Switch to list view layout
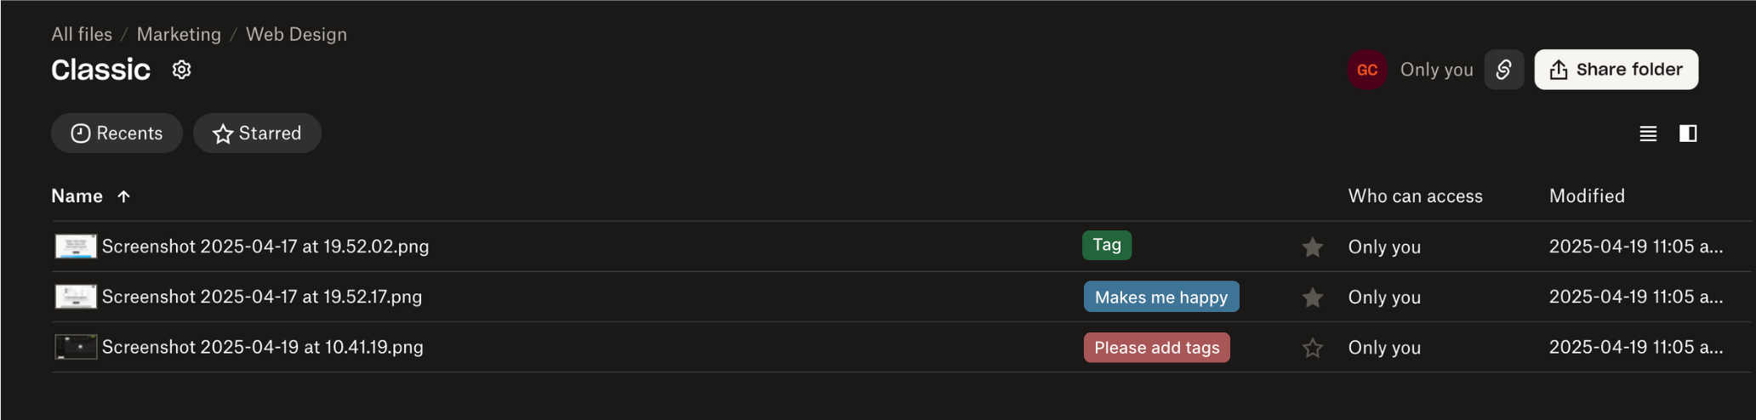1756x420 pixels. [1648, 133]
